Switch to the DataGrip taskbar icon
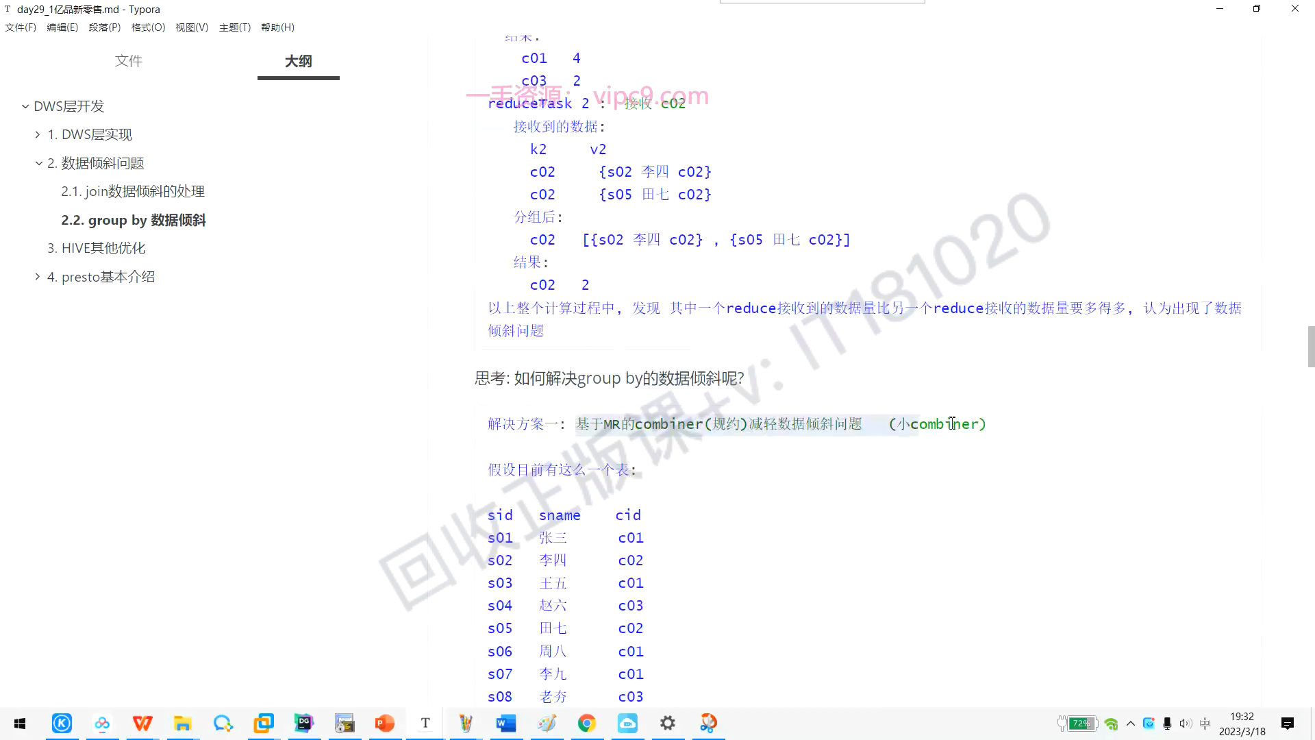This screenshot has width=1315, height=740. pyautogui.click(x=304, y=724)
